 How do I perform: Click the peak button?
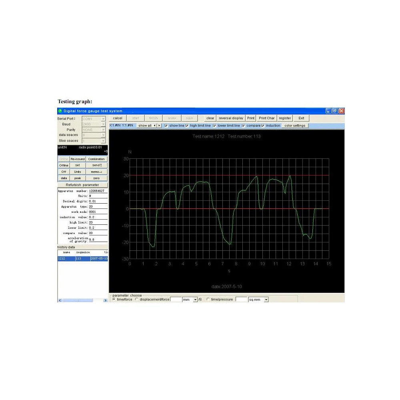pyautogui.click(x=78, y=178)
